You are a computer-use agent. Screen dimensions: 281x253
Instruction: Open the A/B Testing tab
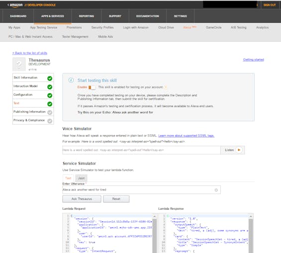tap(239, 27)
